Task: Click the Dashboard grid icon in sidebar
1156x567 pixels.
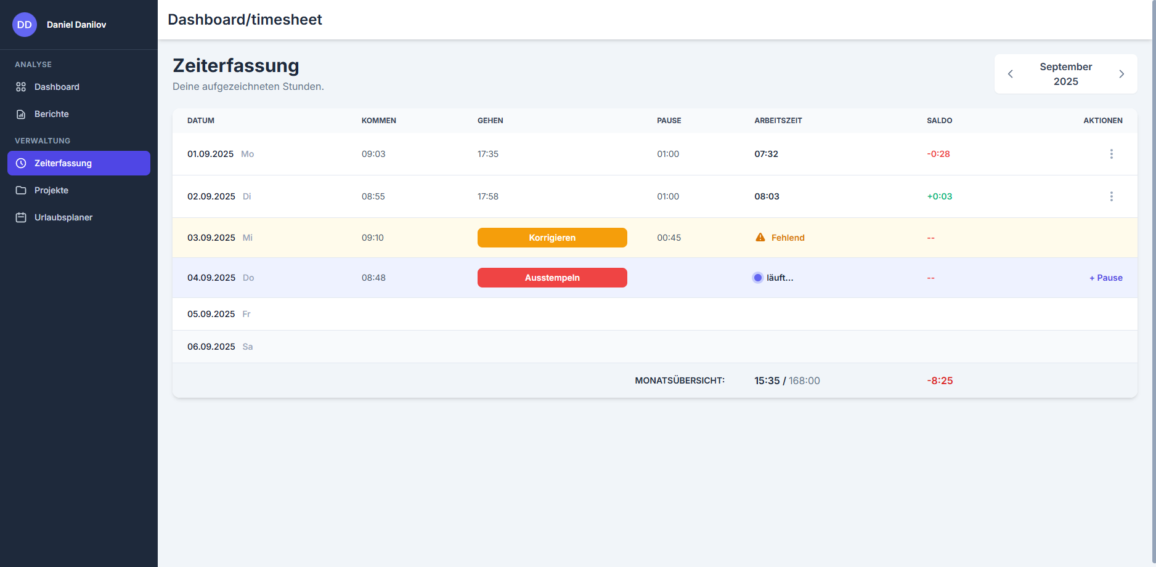Action: tap(21, 87)
